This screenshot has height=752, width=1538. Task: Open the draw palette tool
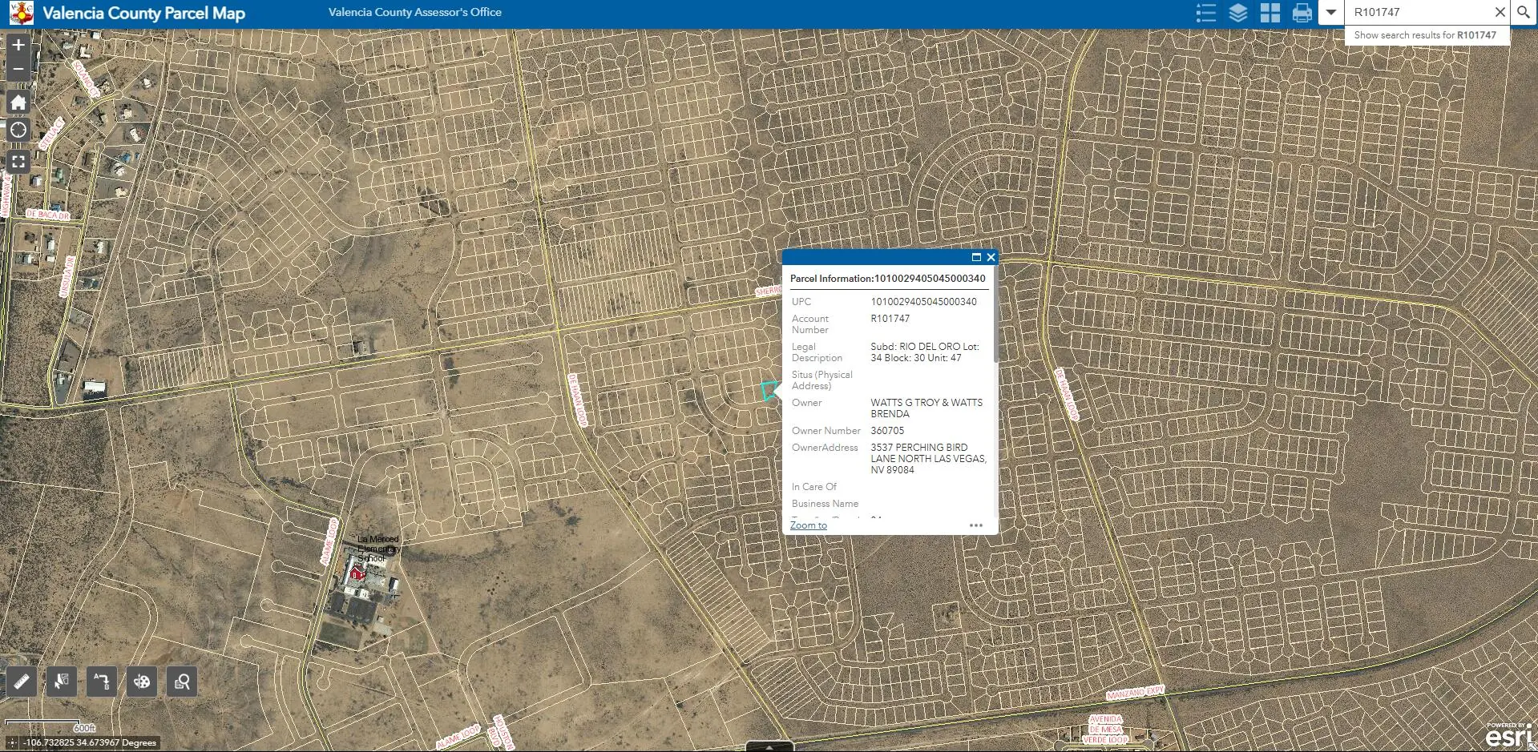[142, 682]
